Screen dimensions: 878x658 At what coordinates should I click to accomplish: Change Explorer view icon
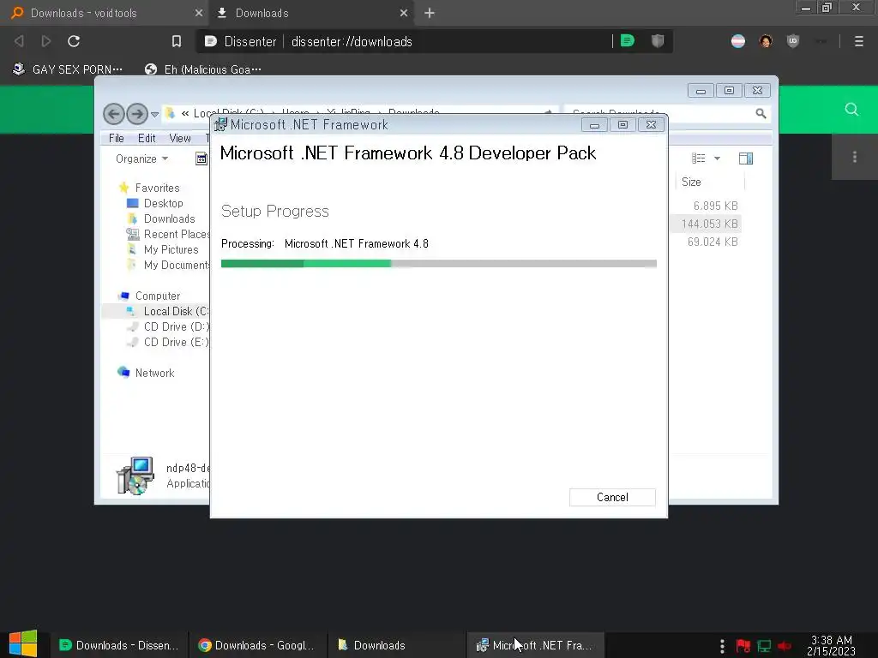point(698,159)
